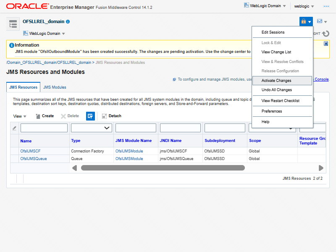
Task: Select the JMS Resources tab
Action: coord(24,87)
